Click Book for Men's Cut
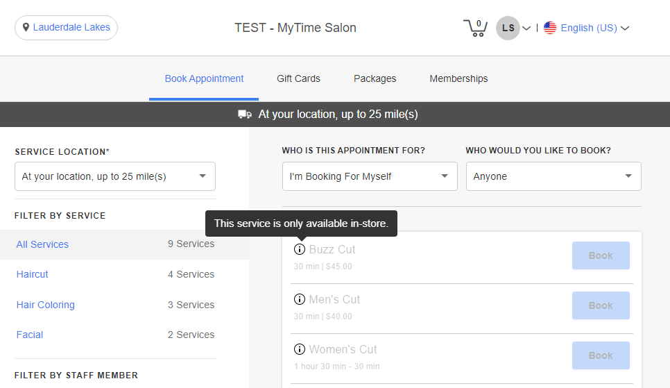Screen dimensions: 670x388 pos(601,305)
